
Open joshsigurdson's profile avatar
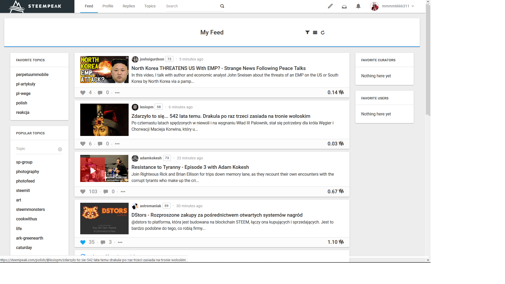click(135, 59)
